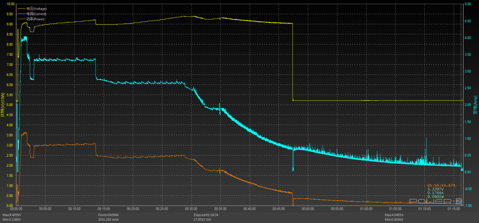Click the POWER-Z logo watermark
479x223 pixels.
pyautogui.click(x=445, y=202)
